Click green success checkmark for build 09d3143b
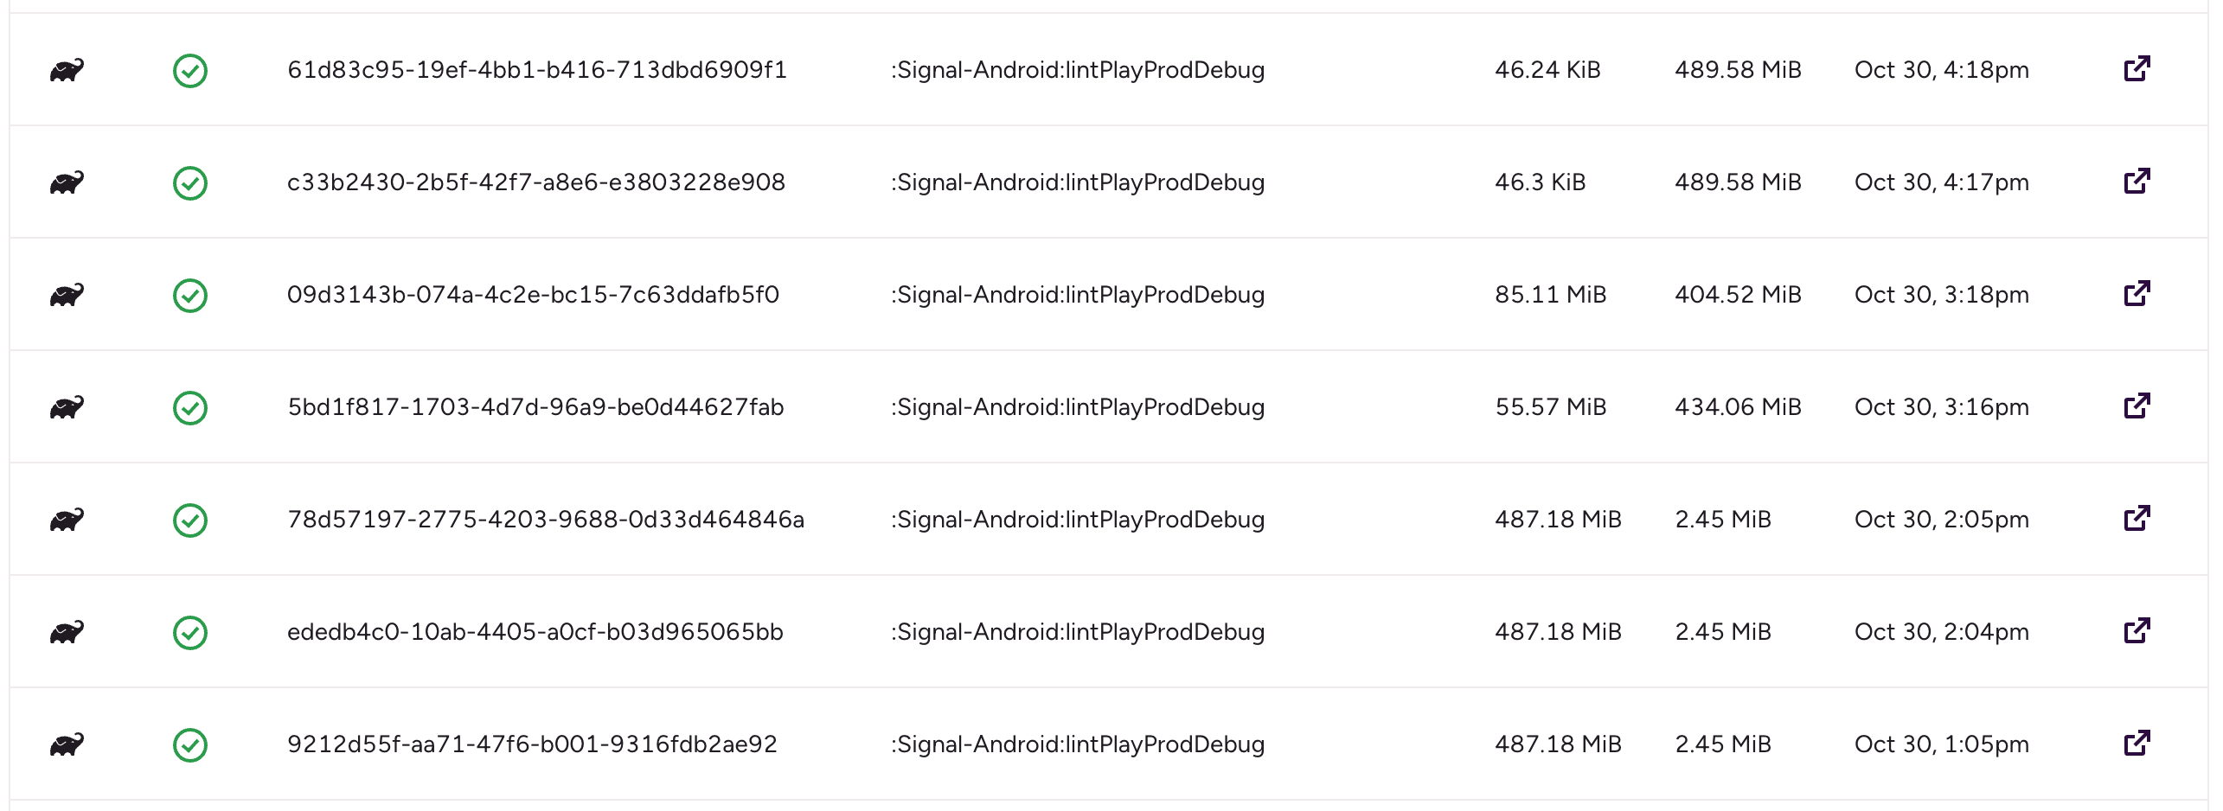Viewport: 2223px width, 811px height. pos(190,296)
